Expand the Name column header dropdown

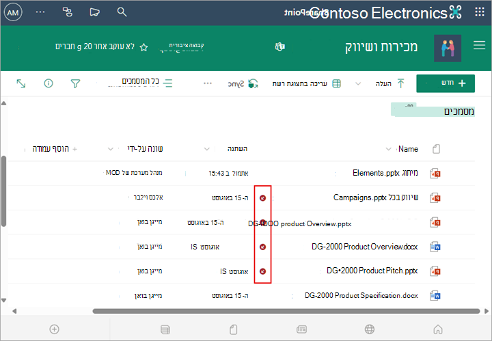[388, 149]
